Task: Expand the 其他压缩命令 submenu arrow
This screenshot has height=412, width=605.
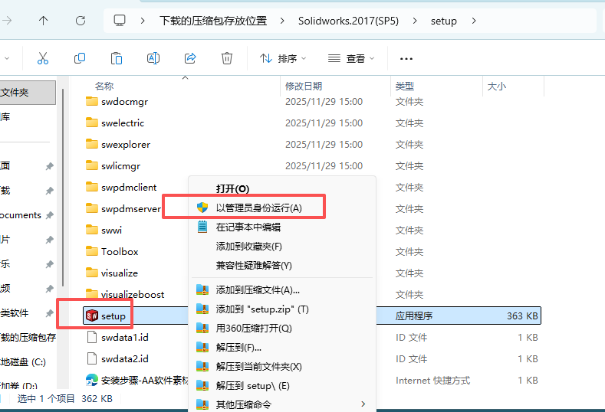Action: [363, 404]
